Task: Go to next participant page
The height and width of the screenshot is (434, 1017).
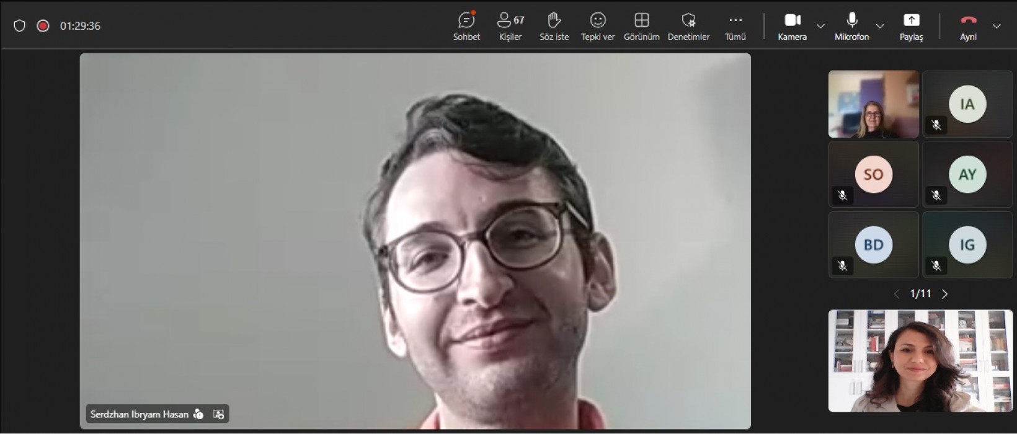Action: (x=945, y=294)
